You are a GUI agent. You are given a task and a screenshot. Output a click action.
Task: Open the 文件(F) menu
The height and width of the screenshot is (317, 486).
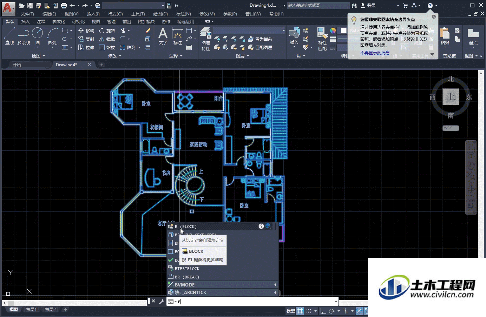coord(27,14)
